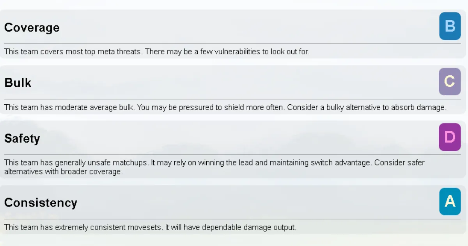The image size is (468, 246).
Task: Click "There may be a few vulnerabilities" sentence
Action: coord(227,52)
